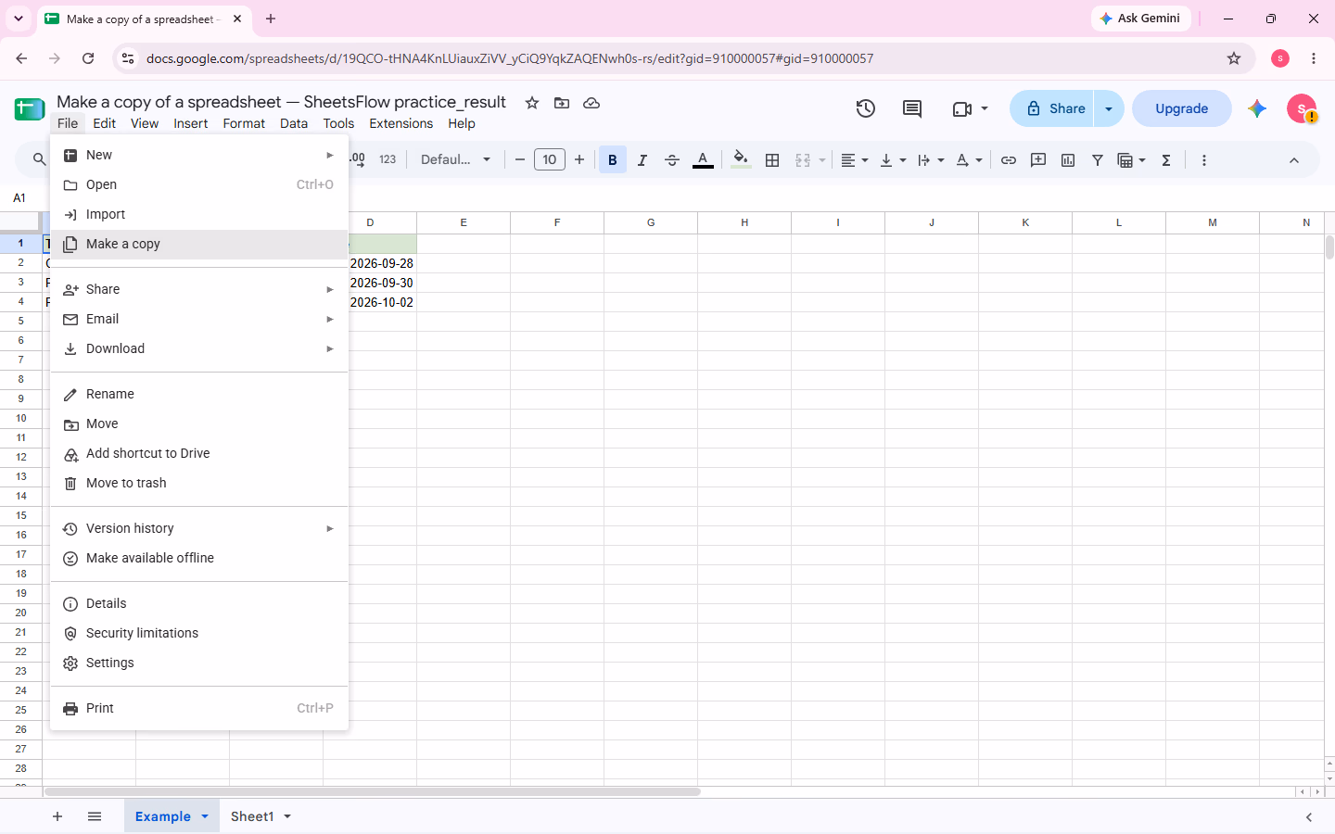Open the horizontal align dropdown
Viewport: 1335px width, 834px height.
[854, 160]
